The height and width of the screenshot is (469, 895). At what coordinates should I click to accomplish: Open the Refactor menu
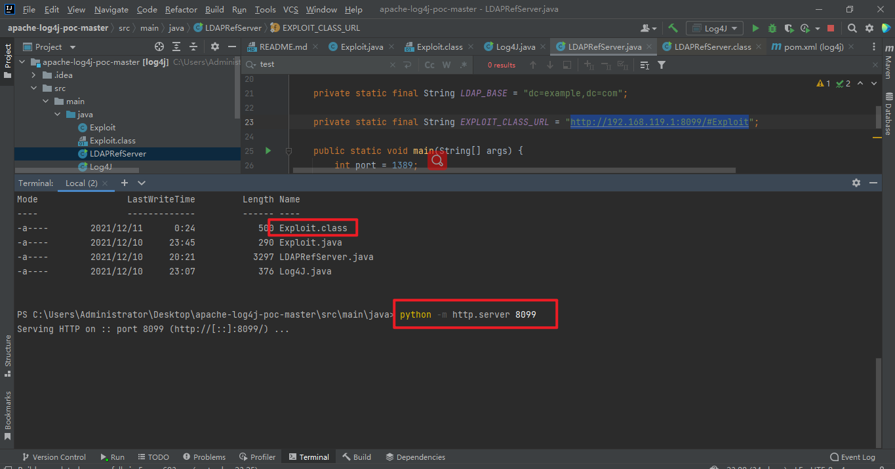[x=181, y=9]
